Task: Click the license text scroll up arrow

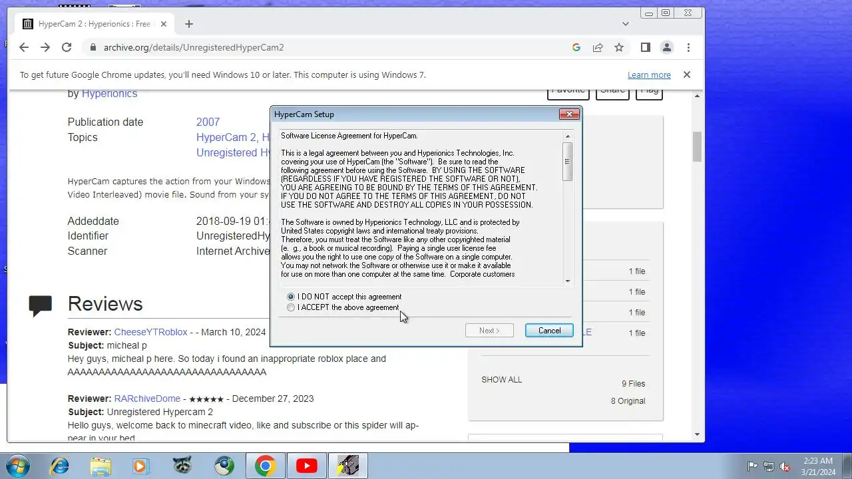Action: point(568,136)
